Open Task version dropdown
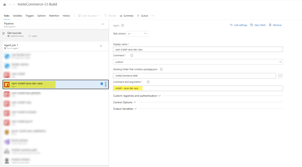 point(137,34)
